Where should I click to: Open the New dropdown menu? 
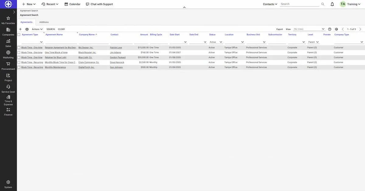coord(29,4)
